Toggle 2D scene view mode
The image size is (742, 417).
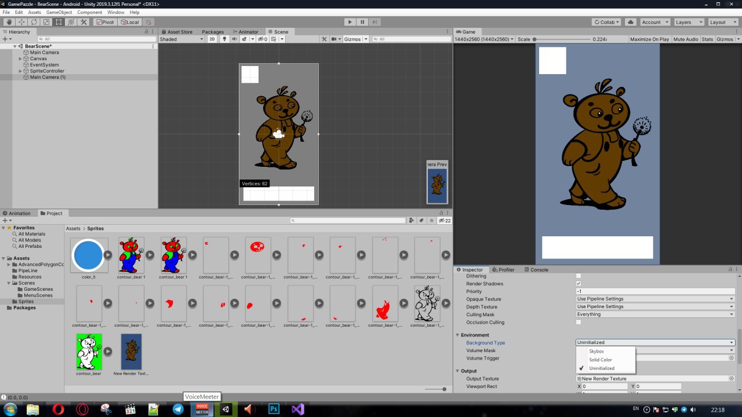tap(212, 39)
